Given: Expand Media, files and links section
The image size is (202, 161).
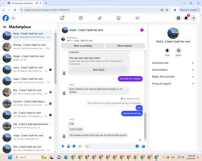Looking at the screenshot, I should point(173,77).
